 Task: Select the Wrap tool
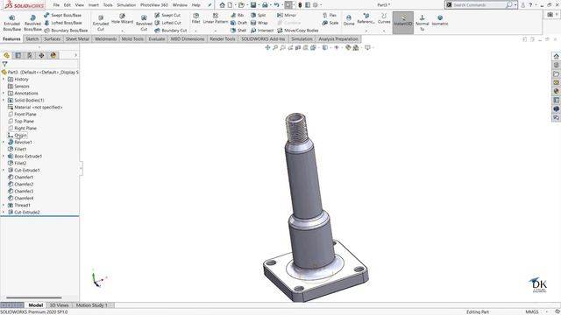click(x=259, y=23)
